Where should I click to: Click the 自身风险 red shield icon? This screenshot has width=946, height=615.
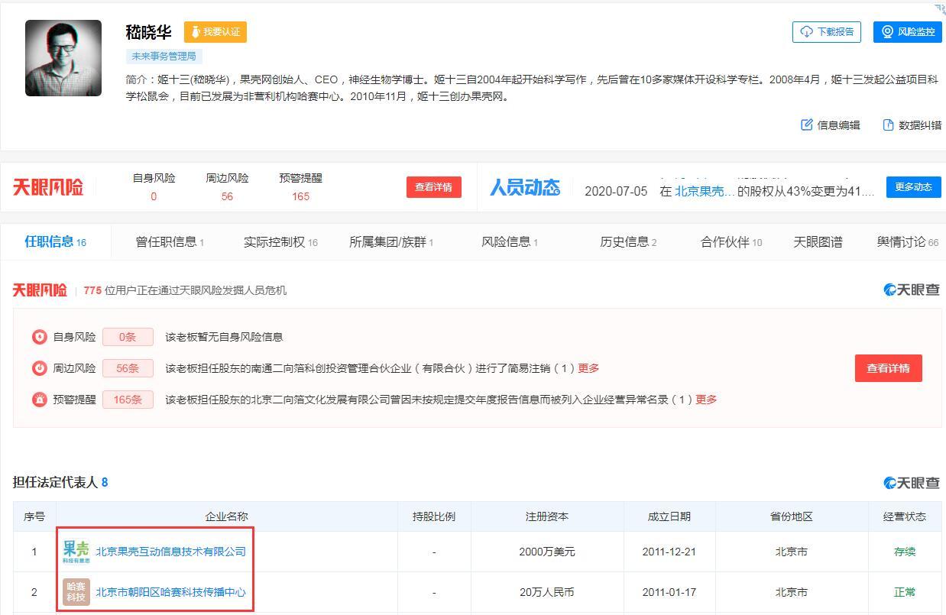tap(40, 337)
